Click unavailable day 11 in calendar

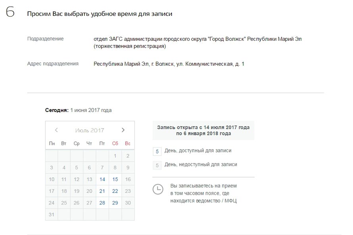coord(64,179)
